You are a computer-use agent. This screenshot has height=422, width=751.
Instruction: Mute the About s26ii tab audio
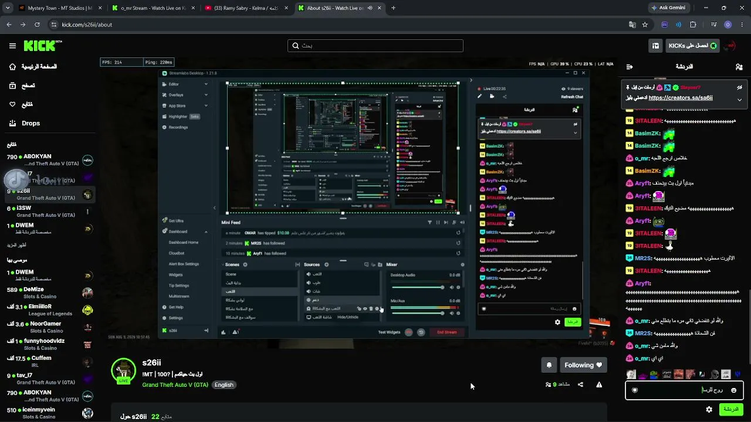[x=370, y=8]
